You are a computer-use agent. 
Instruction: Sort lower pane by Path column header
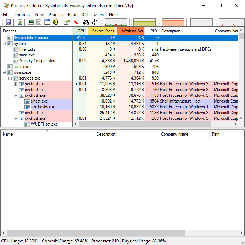pyautogui.click(x=227, y=135)
